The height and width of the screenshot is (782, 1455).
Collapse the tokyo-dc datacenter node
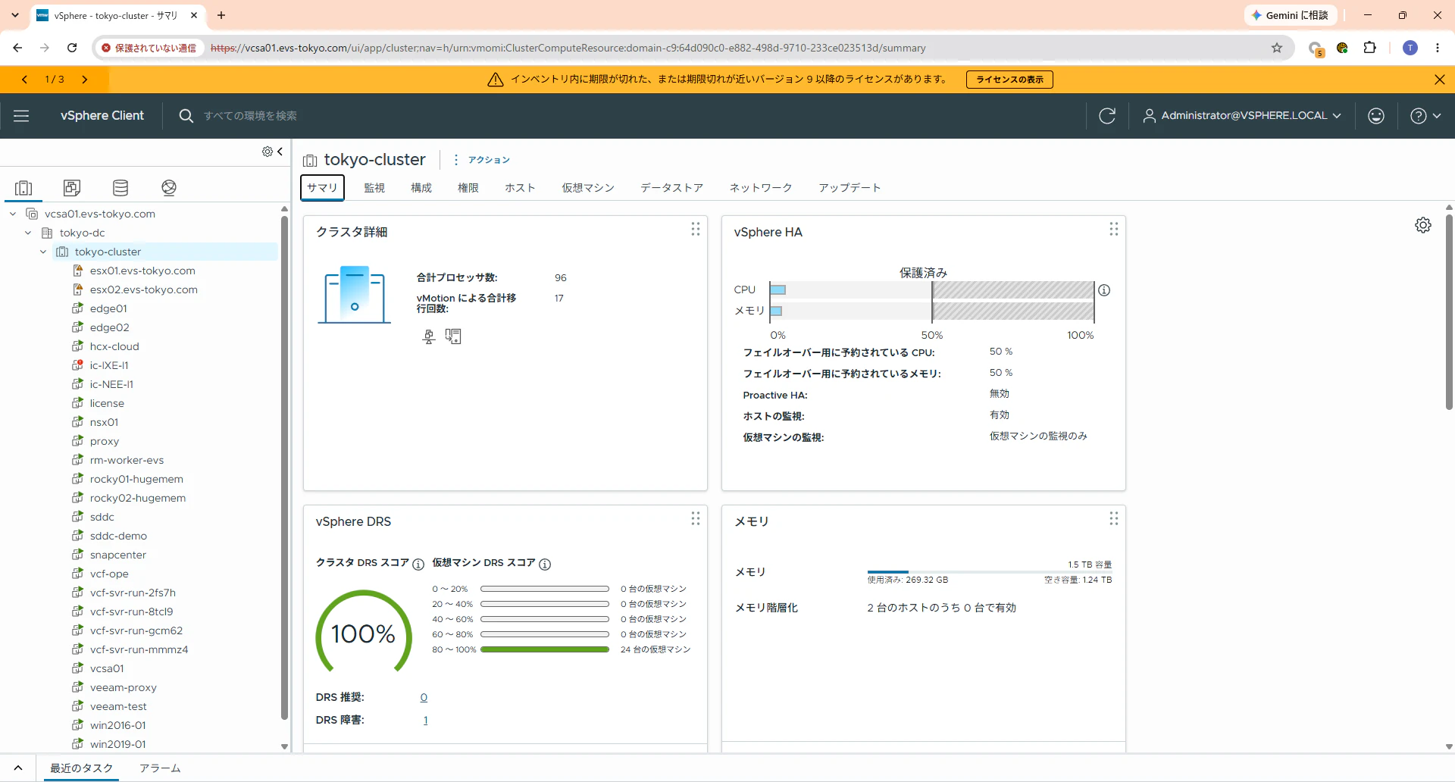(28, 233)
